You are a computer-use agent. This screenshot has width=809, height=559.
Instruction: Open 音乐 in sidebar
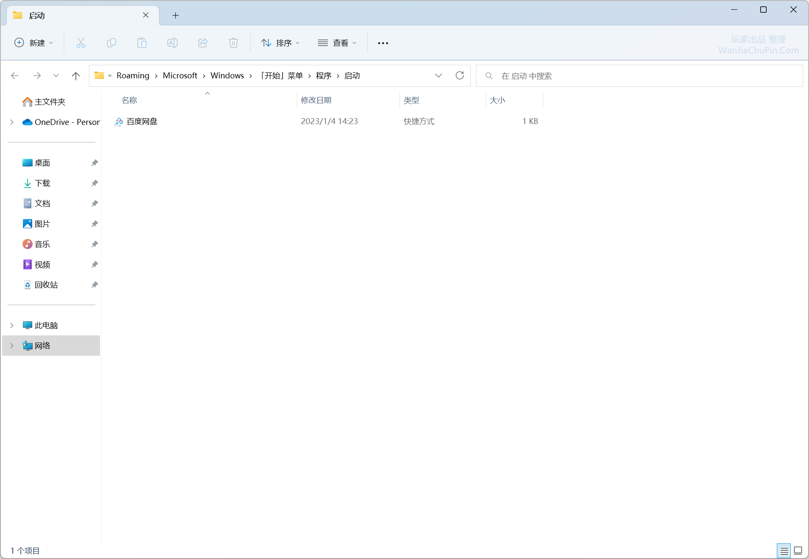click(42, 244)
